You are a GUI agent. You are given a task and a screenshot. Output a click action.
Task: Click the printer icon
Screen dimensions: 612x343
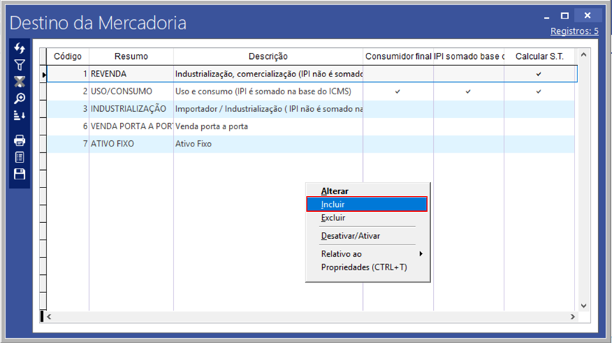(19, 141)
